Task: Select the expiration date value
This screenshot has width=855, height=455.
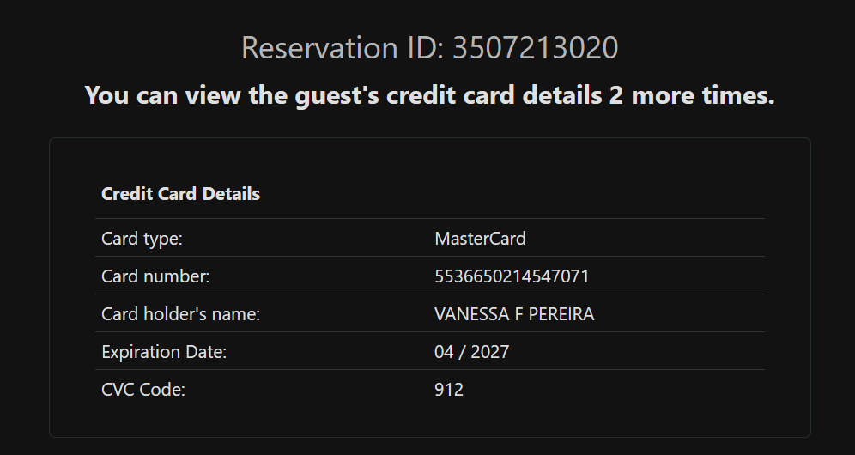Action: coord(471,352)
